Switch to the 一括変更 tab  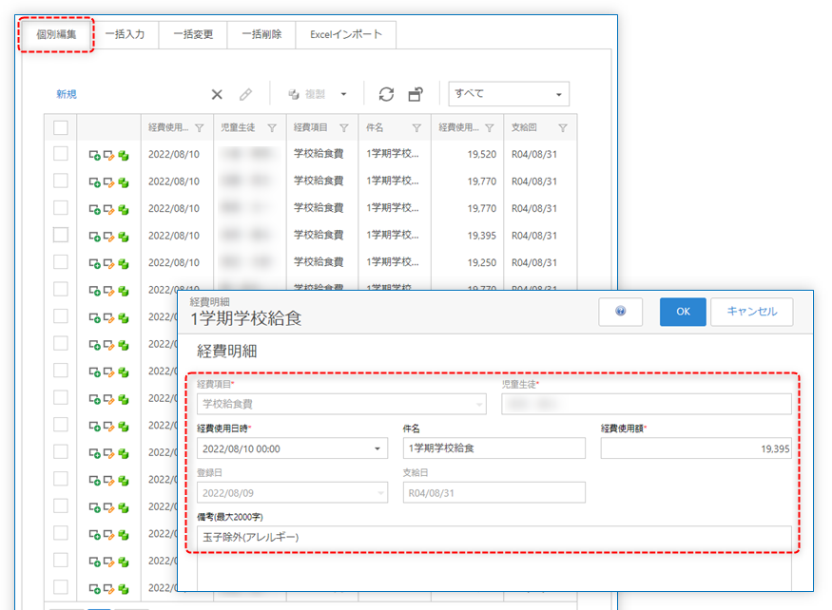click(x=193, y=34)
